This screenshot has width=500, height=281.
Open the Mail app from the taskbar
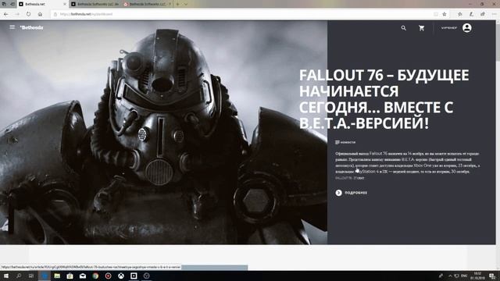coord(83,276)
